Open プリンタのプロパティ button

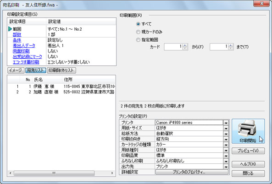(192, 172)
